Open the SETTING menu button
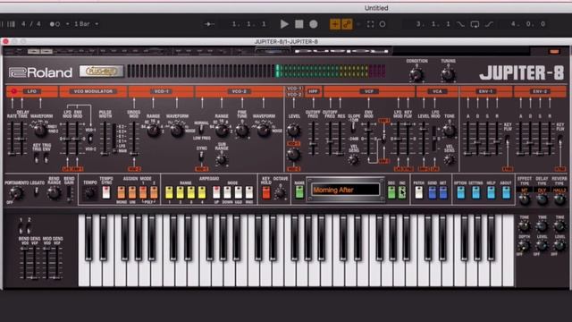572x322 pixels. (x=475, y=192)
